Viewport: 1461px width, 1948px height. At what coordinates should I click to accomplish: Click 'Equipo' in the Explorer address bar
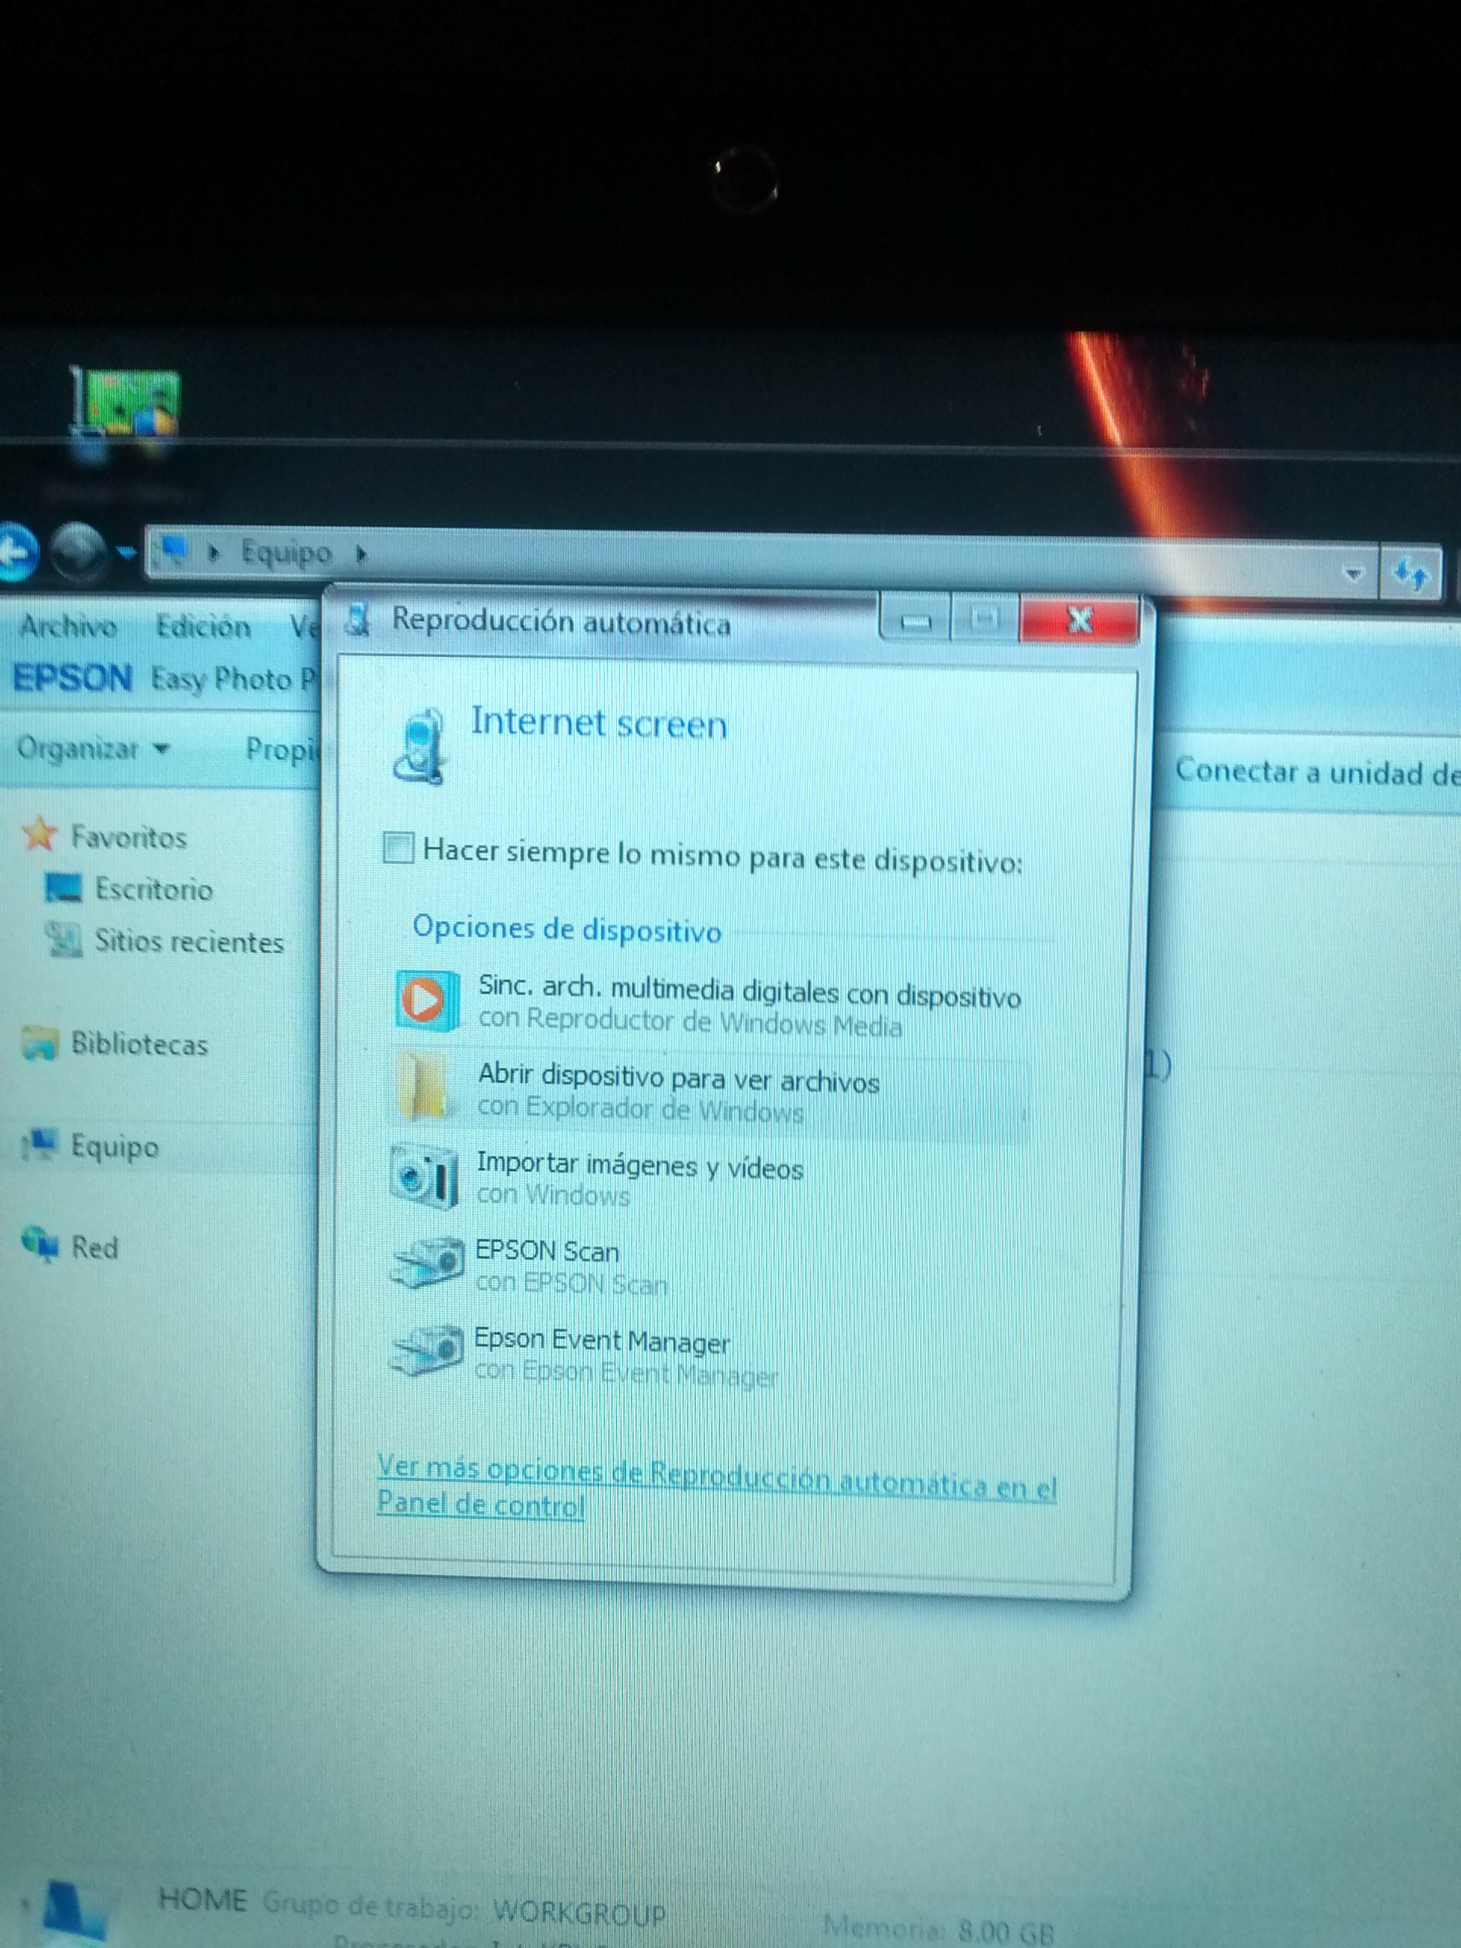pyautogui.click(x=286, y=553)
